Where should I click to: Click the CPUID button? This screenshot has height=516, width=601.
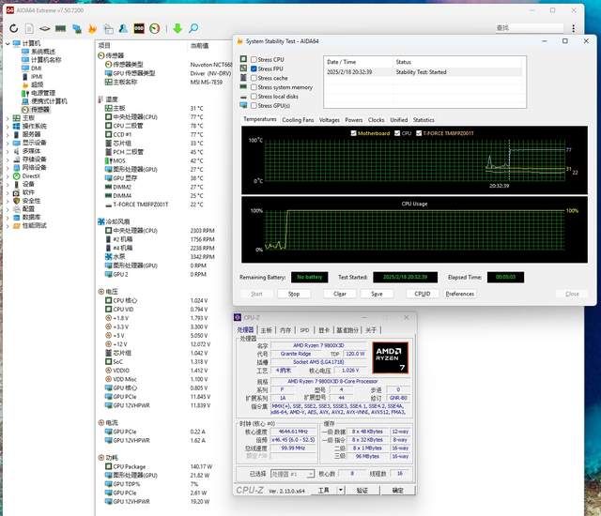click(423, 294)
